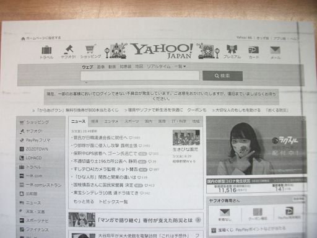Image resolution: width=317 pixels, height=238 pixels.
Task: Select the 画像 search tab
Action: click(x=101, y=67)
